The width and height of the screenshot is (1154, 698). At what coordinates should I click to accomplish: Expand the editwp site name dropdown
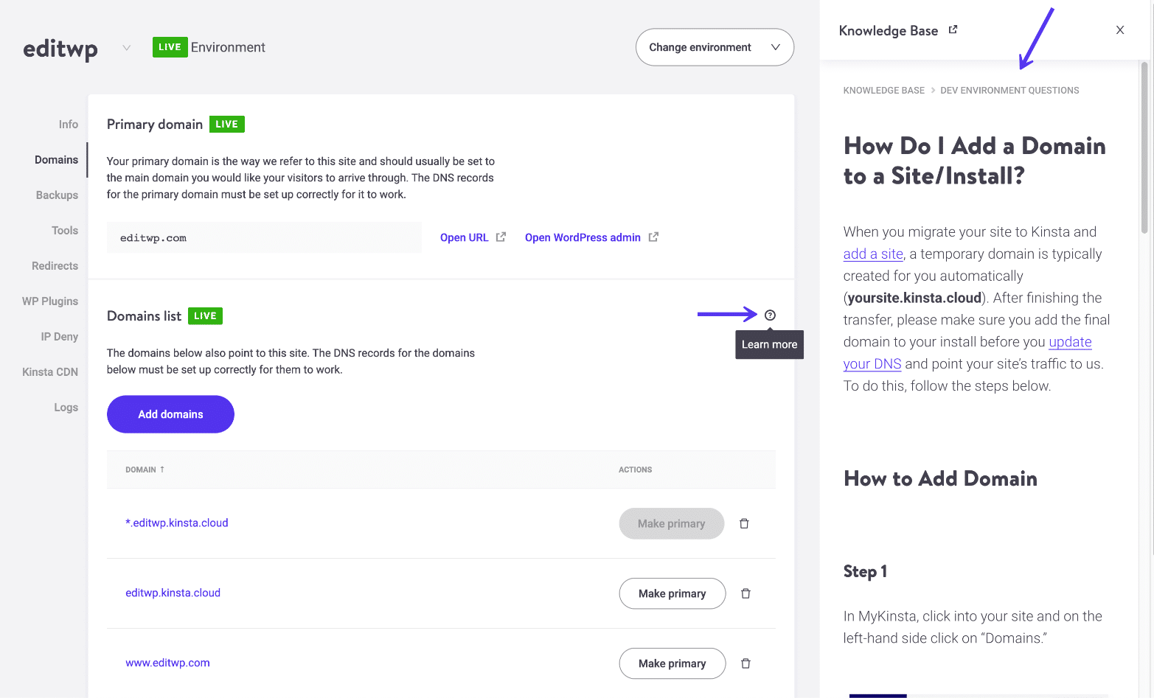coord(126,47)
